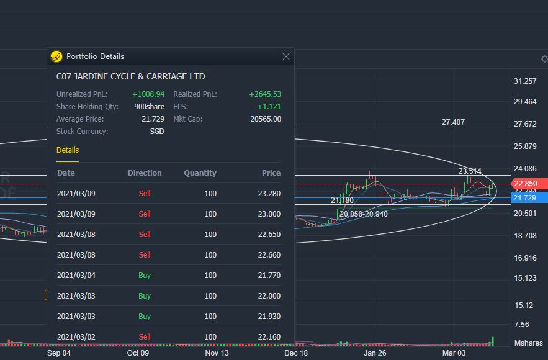548x360 pixels.
Task: Click the 27.407 resistance line label
Action: [x=453, y=122]
